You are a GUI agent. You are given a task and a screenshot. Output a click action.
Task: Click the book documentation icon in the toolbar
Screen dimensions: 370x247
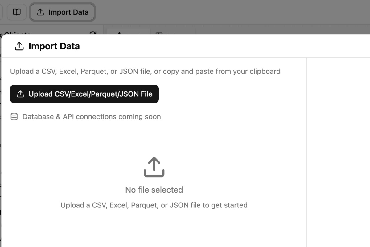point(17,12)
